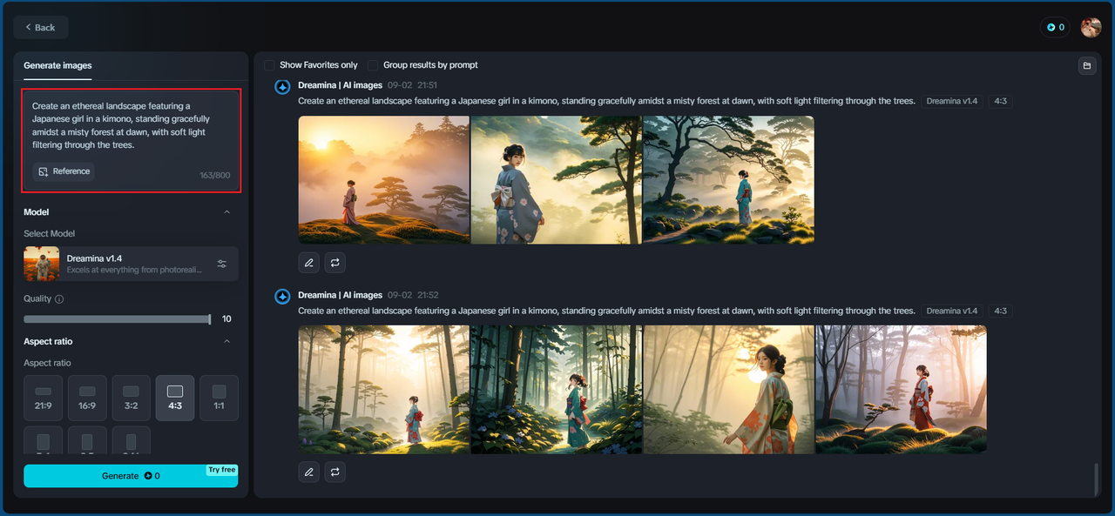The image size is (1115, 516).
Task: Open the credits balance indicator at top right
Action: point(1056,27)
